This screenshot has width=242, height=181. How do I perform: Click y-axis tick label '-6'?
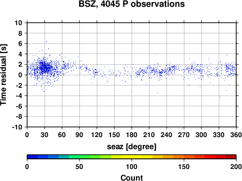point(19,106)
